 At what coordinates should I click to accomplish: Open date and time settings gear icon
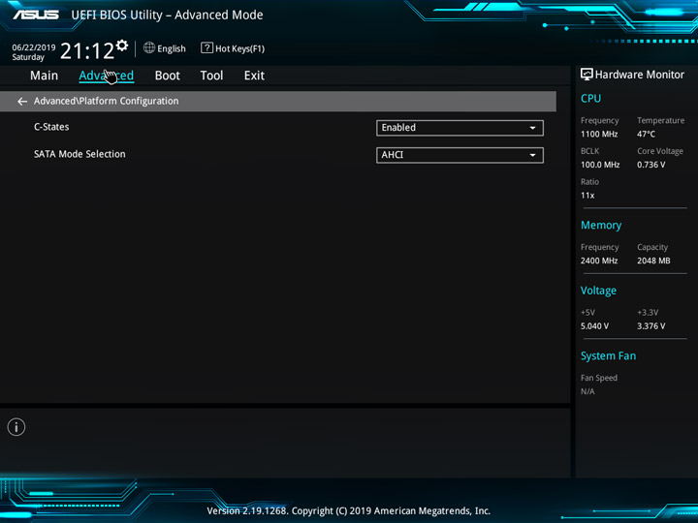pyautogui.click(x=121, y=46)
